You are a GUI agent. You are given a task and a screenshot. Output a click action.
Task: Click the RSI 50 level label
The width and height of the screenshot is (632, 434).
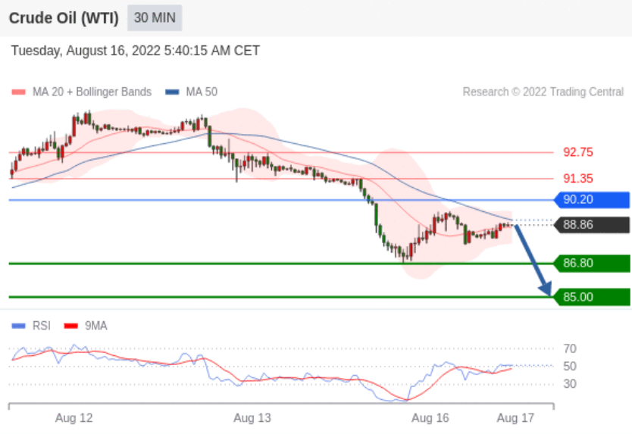[x=570, y=367]
